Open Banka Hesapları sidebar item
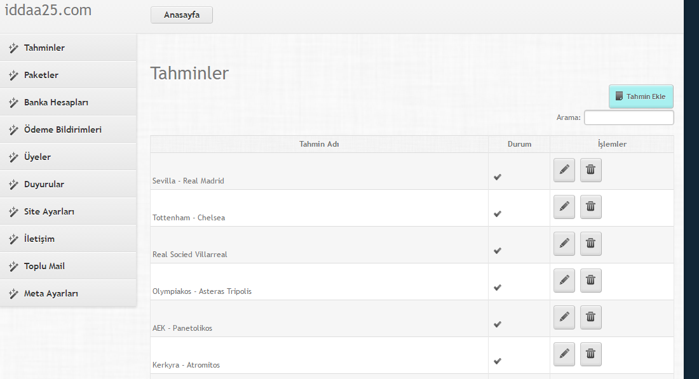 68,102
